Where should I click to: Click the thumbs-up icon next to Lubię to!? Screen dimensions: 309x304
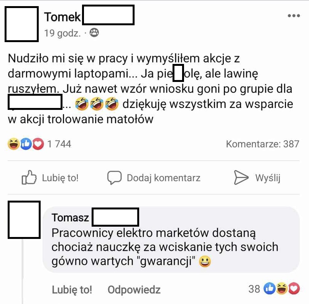coord(29,178)
